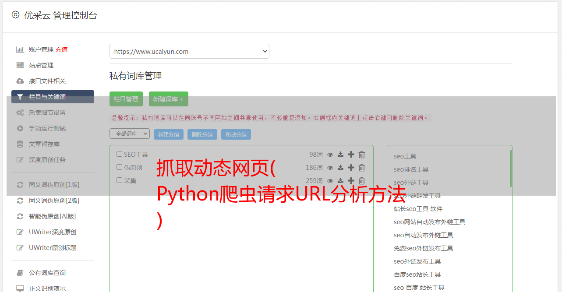The height and width of the screenshot is (292, 562).
Task: Delete the SEO工具 library with trash icon
Action: click(x=362, y=155)
